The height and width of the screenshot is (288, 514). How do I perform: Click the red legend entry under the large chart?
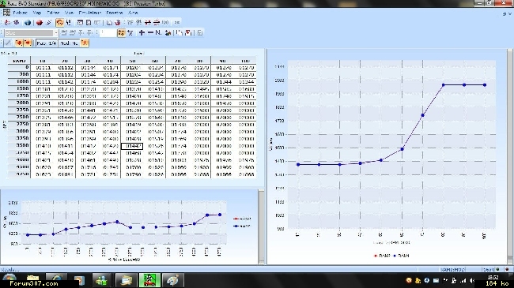pyautogui.click(x=382, y=256)
